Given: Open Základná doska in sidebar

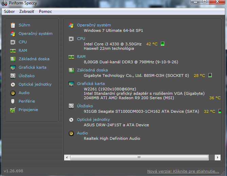Looking at the screenshot, I should click(34, 59).
